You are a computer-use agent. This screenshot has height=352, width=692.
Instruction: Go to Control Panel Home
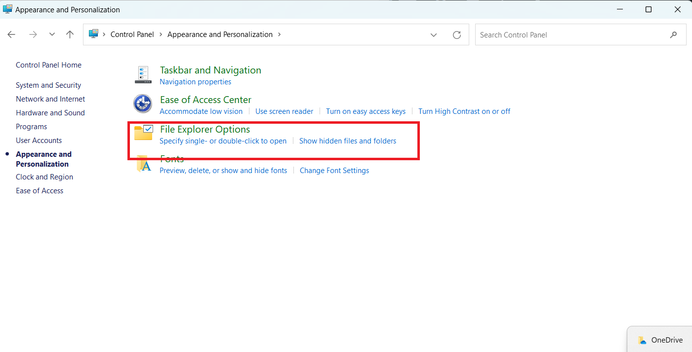coord(48,65)
